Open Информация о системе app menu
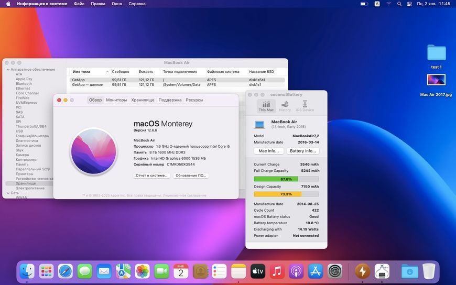 [42, 4]
